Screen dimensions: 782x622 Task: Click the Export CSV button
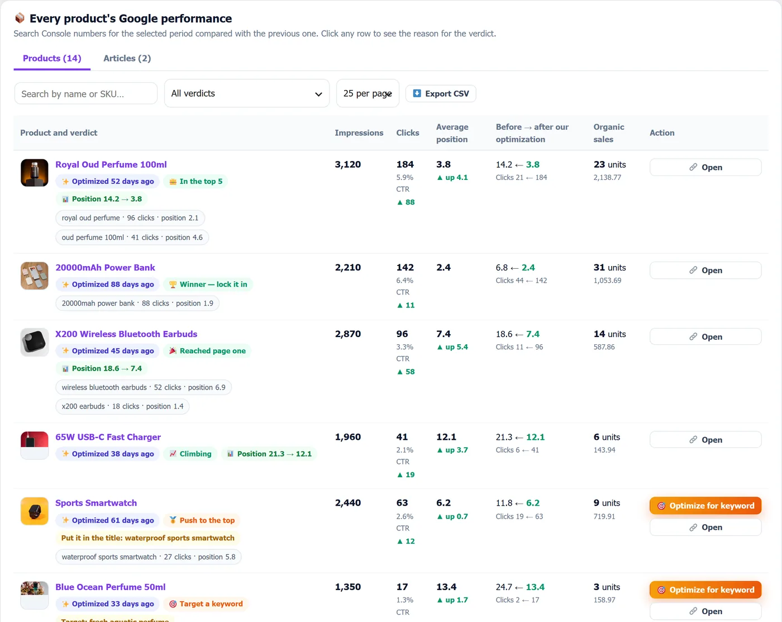tap(441, 93)
